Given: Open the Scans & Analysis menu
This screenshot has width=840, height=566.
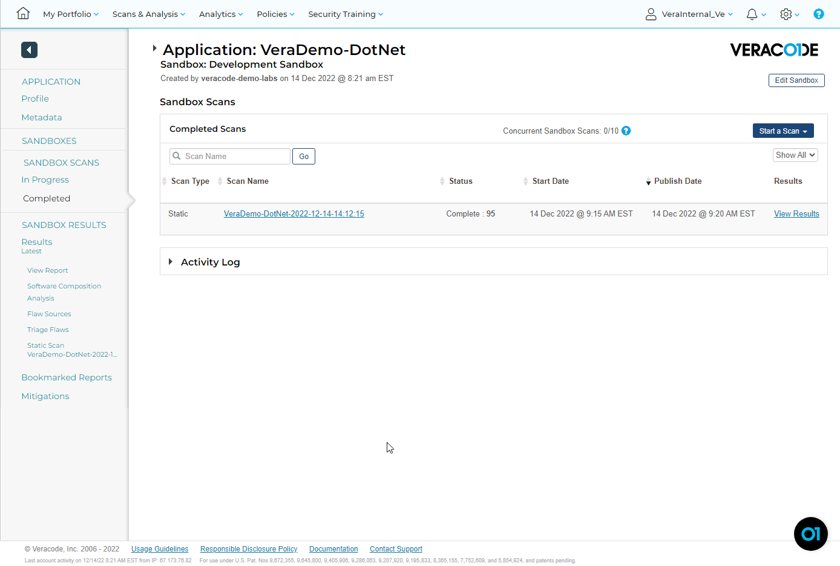Looking at the screenshot, I should (149, 14).
